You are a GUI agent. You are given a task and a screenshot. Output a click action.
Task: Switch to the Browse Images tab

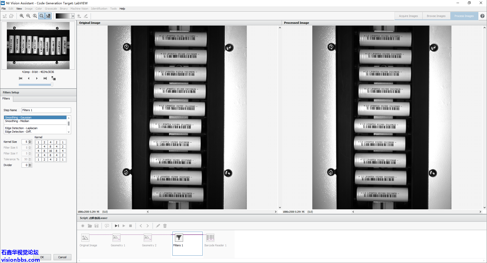pos(436,16)
